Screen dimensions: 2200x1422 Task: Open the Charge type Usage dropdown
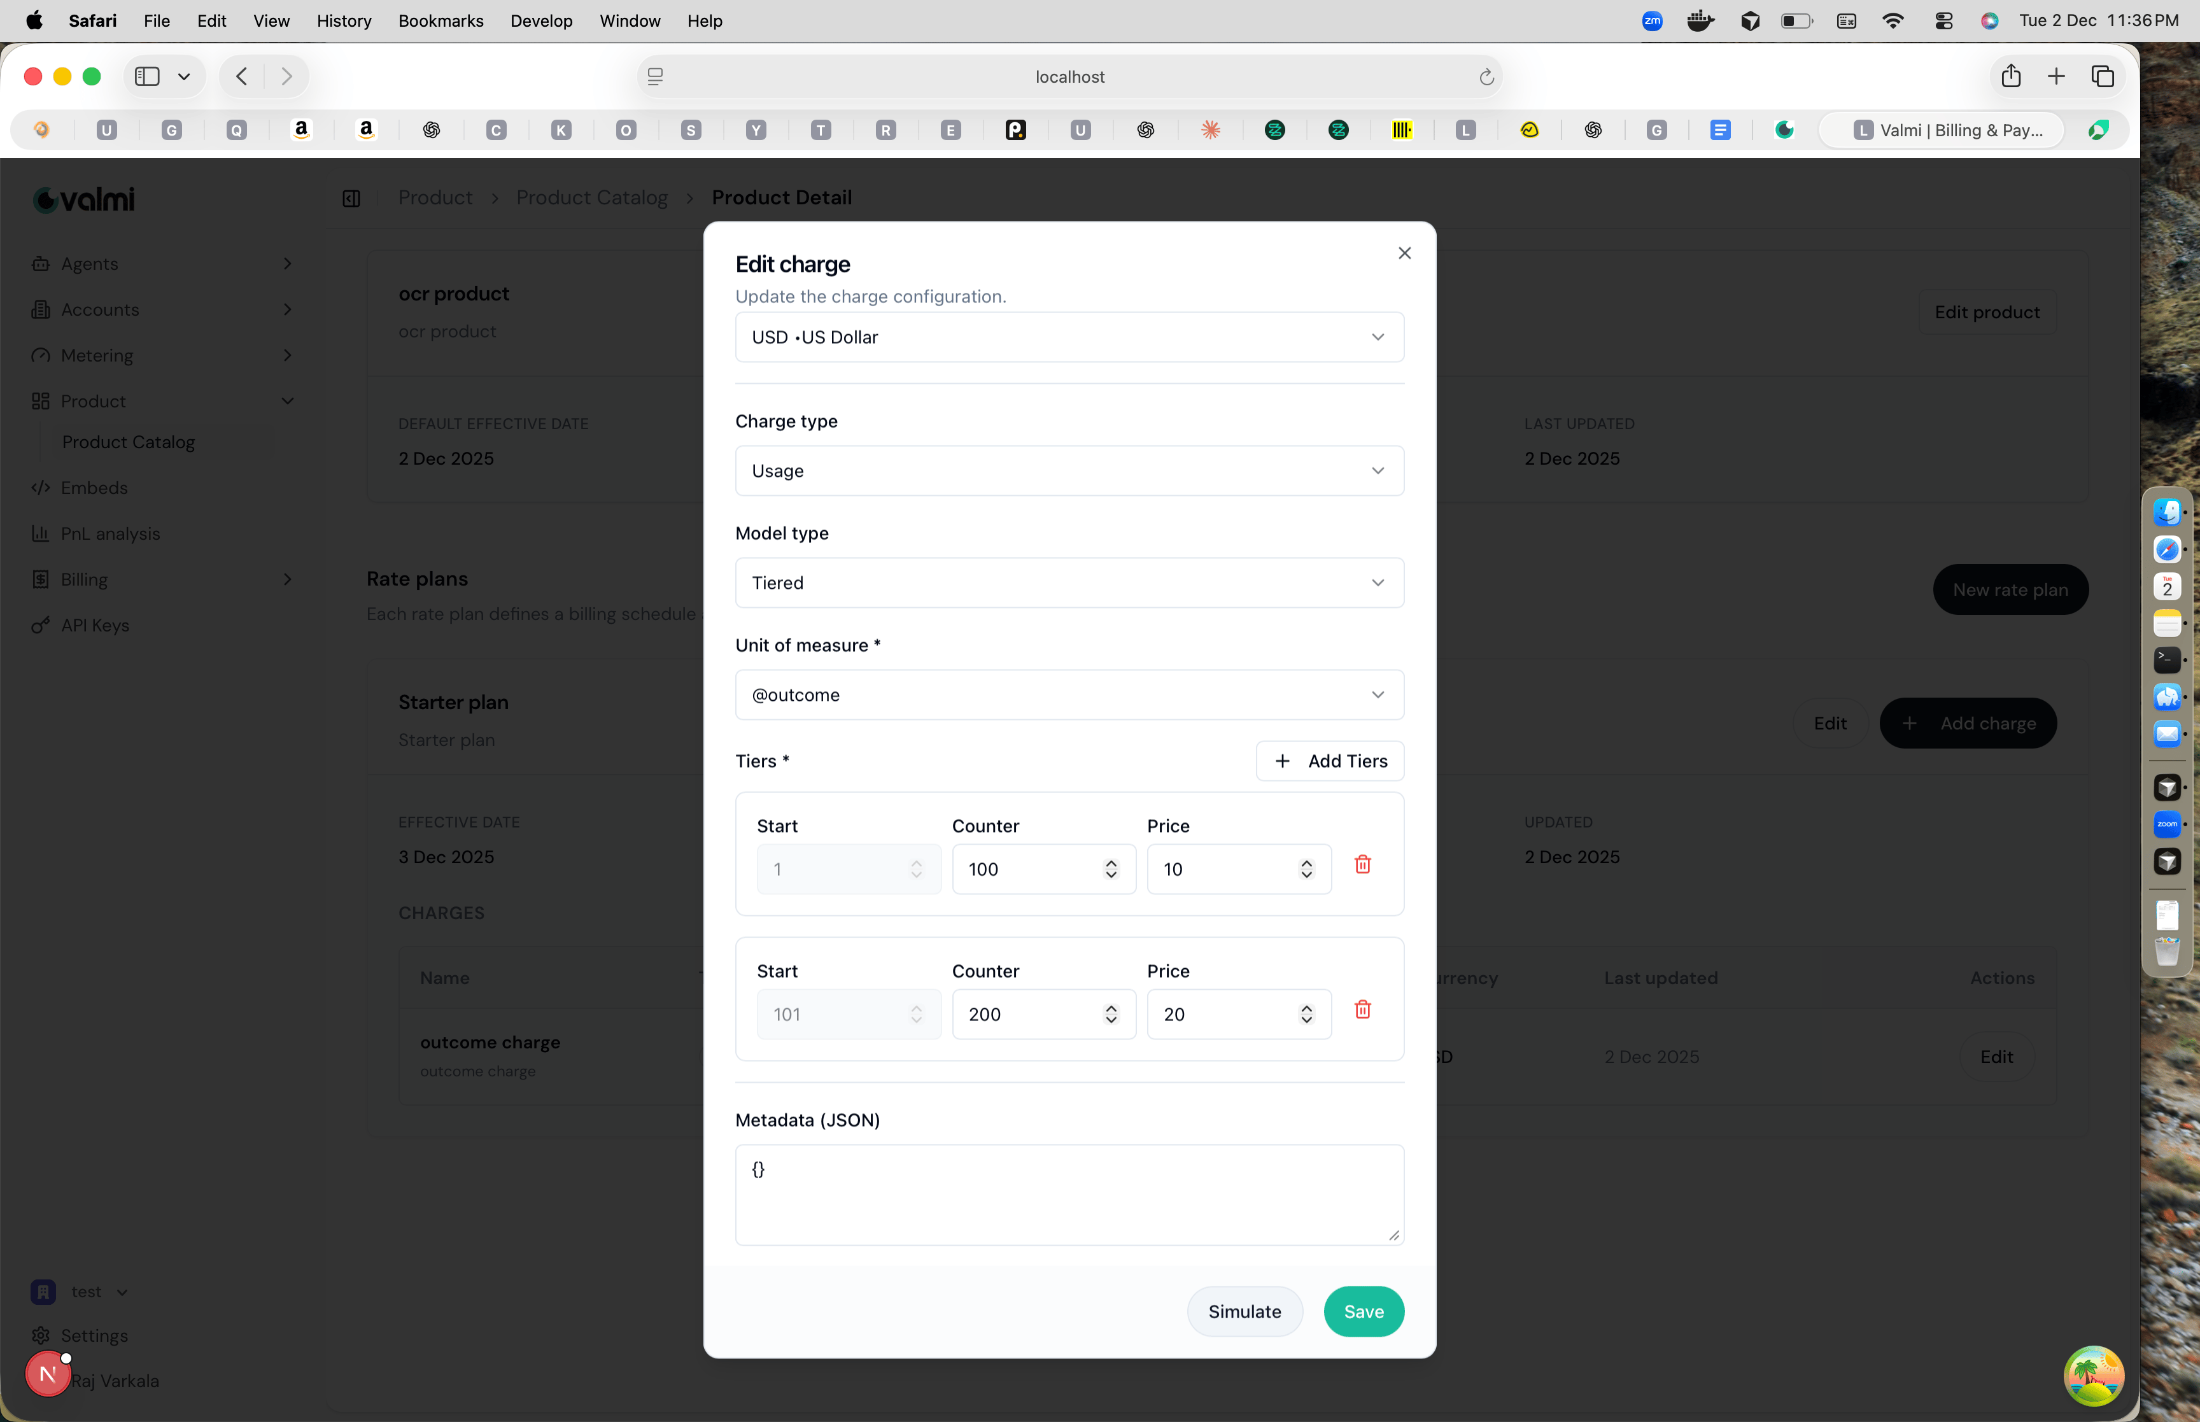pos(1069,471)
